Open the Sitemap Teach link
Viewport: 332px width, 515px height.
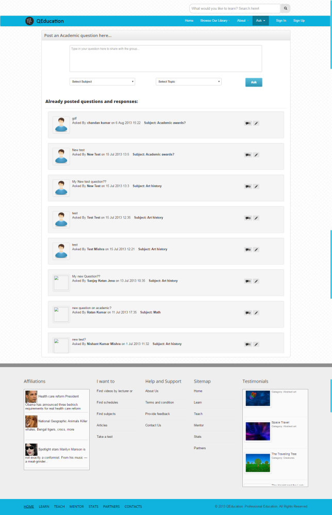click(198, 414)
